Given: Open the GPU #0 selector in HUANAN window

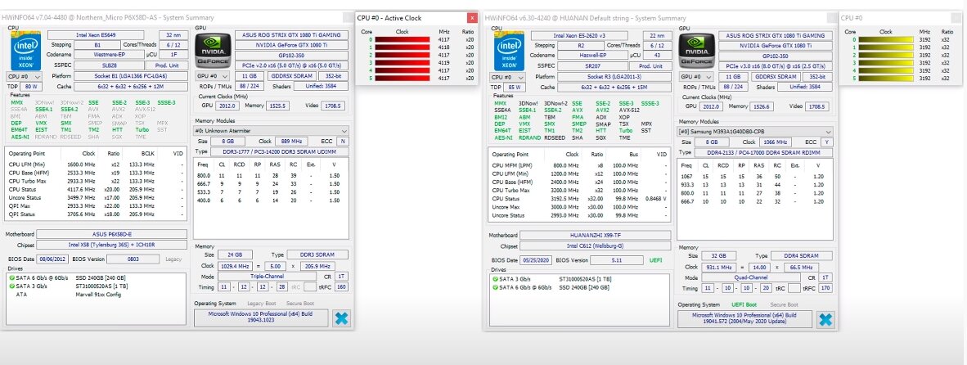Looking at the screenshot, I should point(696,76).
